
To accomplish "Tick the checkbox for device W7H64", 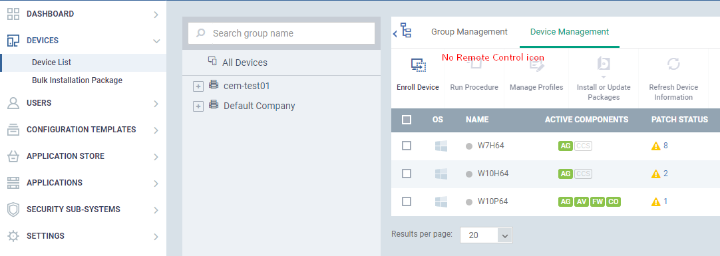I will coord(407,146).
